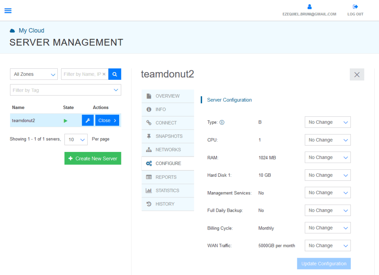
Task: Go to the Networks tab
Action: coord(168,150)
